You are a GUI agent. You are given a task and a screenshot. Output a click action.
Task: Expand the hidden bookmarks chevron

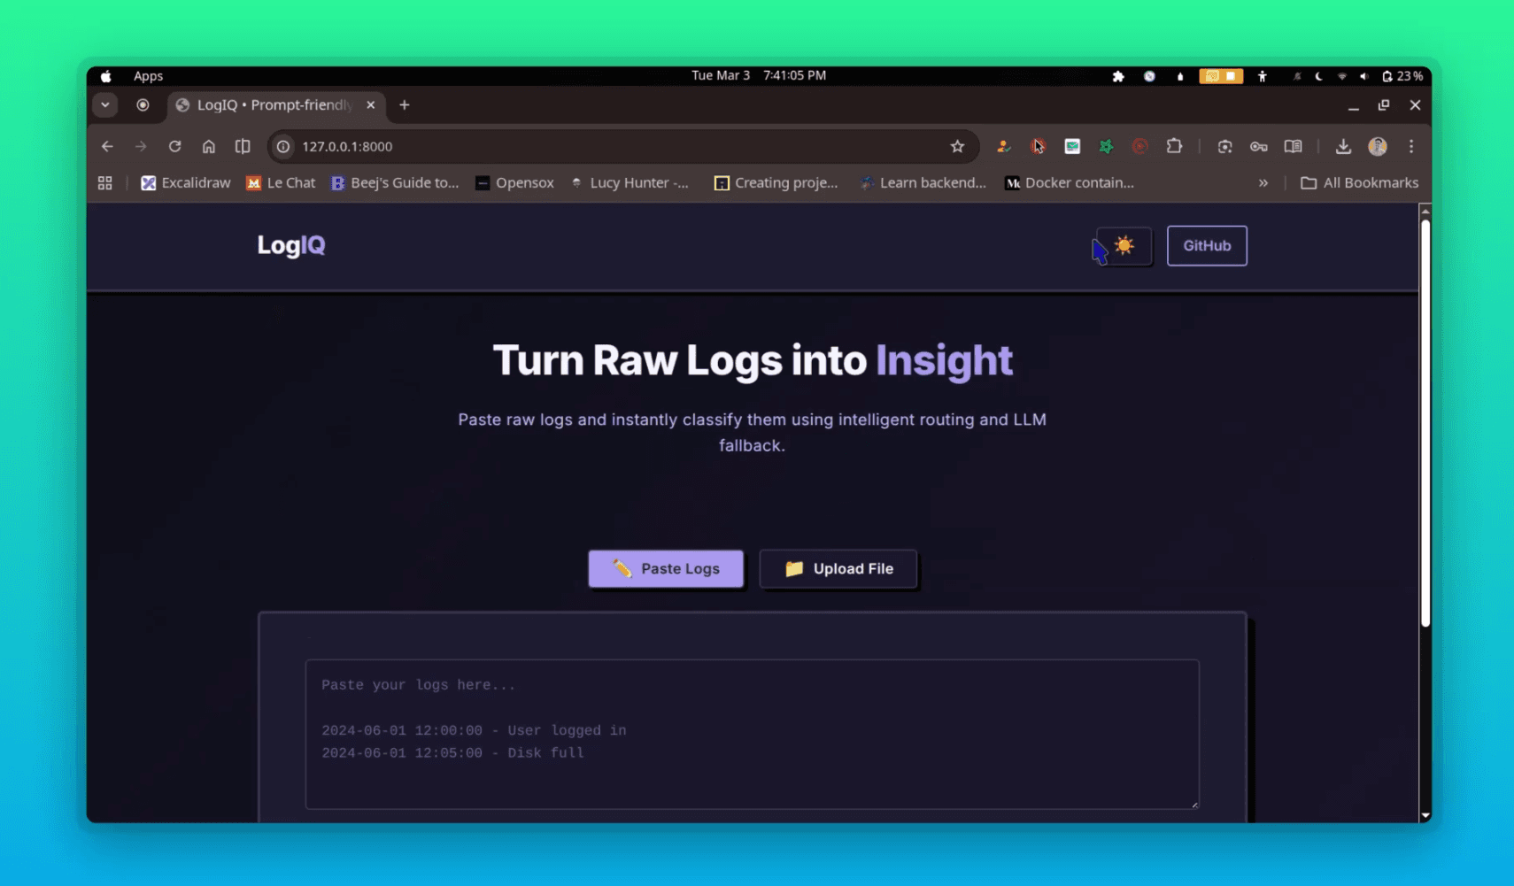[x=1263, y=183]
